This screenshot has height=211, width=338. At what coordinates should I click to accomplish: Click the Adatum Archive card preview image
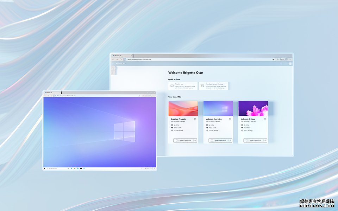[254, 109]
